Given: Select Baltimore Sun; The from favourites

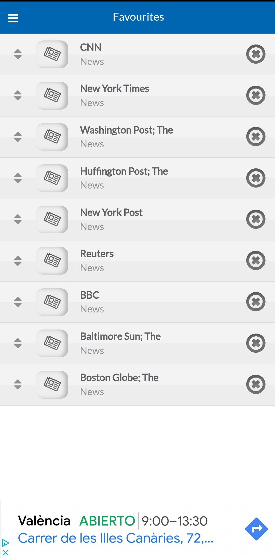Looking at the screenshot, I should click(120, 343).
